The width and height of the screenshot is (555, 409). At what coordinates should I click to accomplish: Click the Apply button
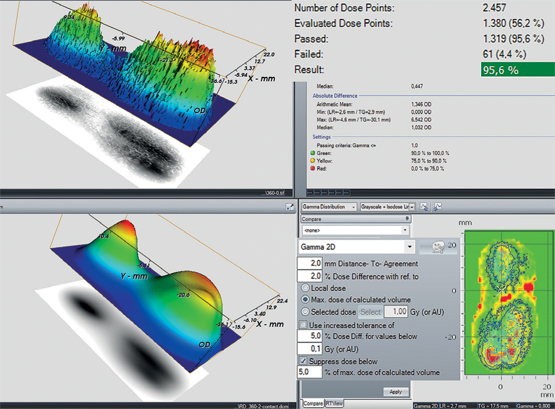click(x=396, y=392)
